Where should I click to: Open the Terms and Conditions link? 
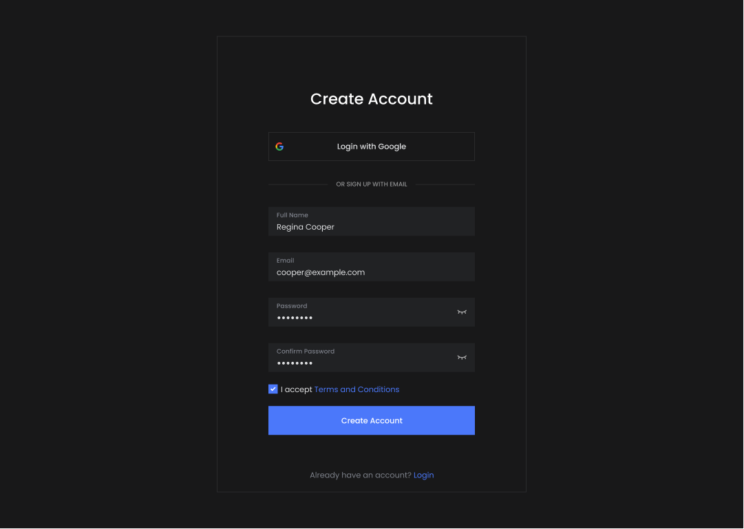pyautogui.click(x=357, y=389)
